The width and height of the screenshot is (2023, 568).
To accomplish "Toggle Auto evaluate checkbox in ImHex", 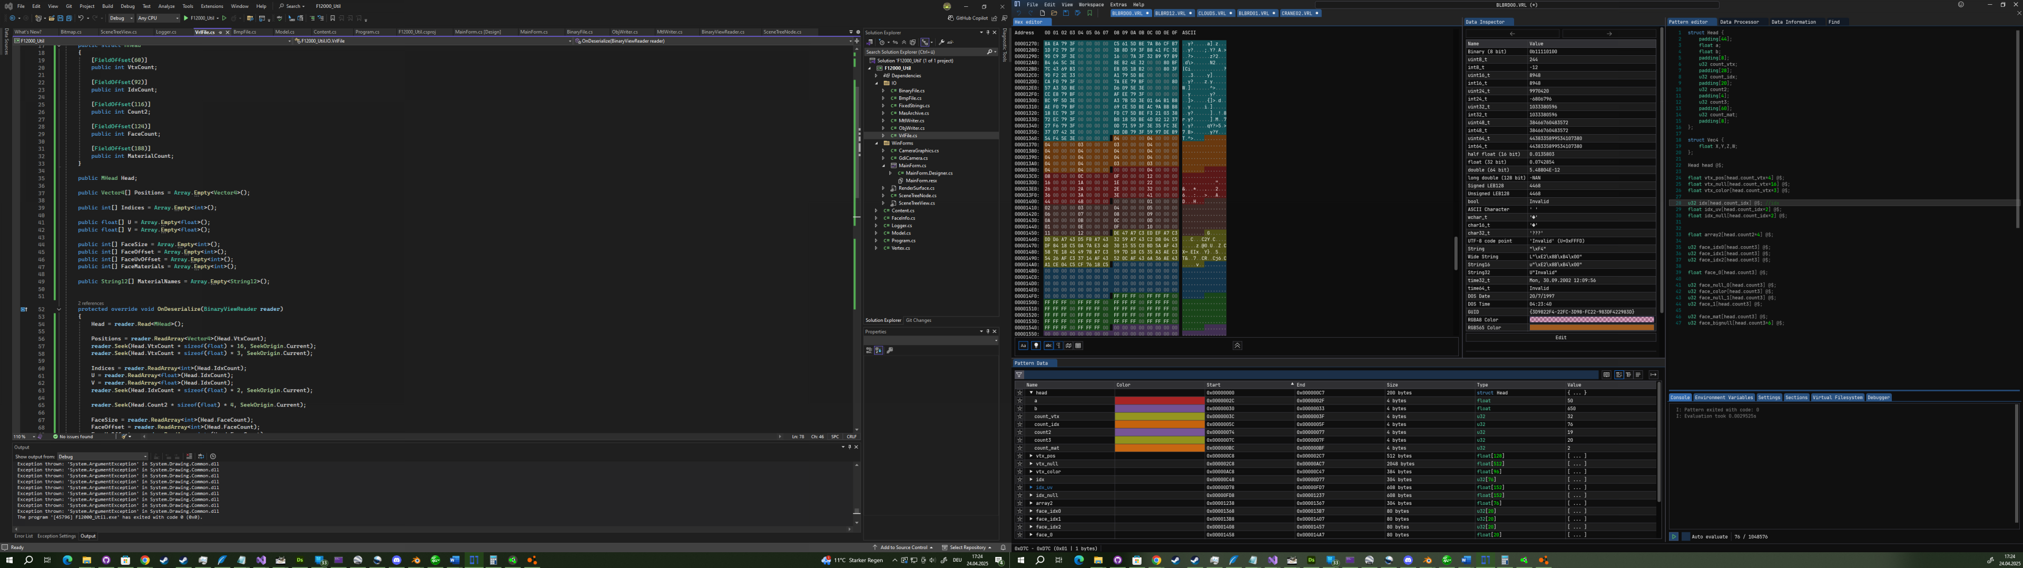I will pyautogui.click(x=1686, y=536).
